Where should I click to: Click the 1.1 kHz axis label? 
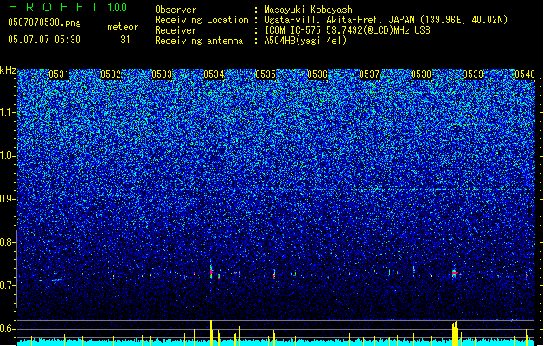tap(8, 112)
